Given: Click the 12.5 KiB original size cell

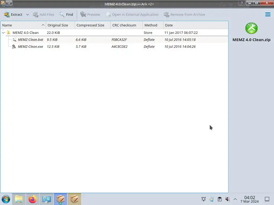Looking at the screenshot, I should click(x=53, y=46).
